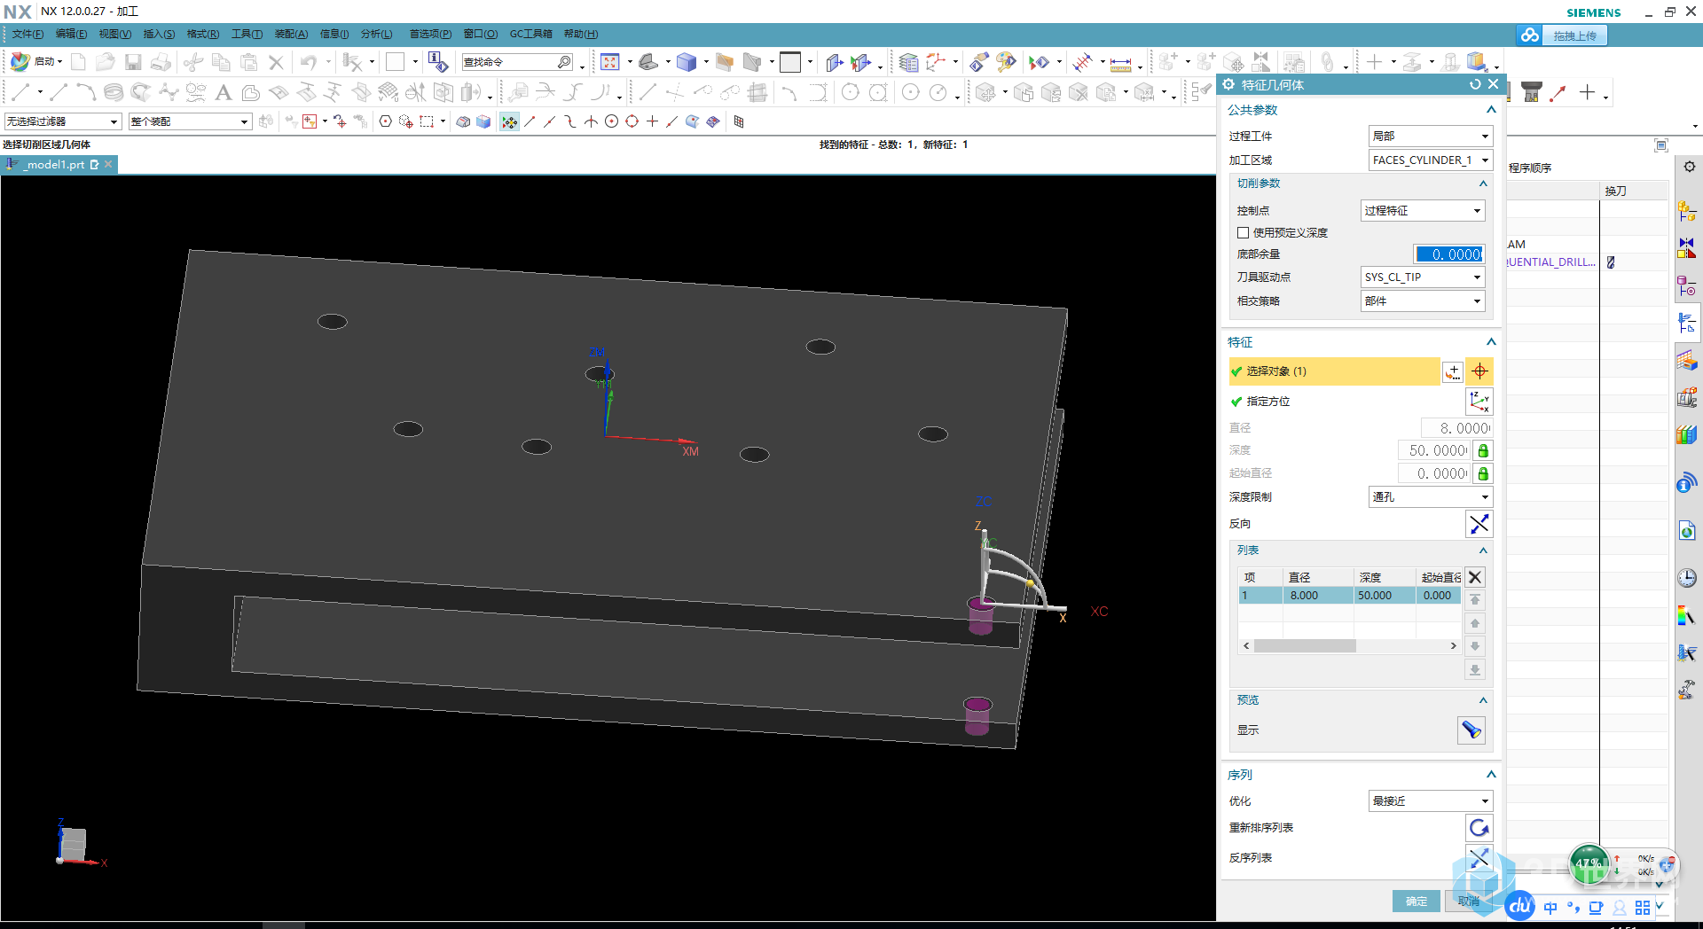Toggle the Start Diameter lock icon
Screen dimensions: 1703x929
(x=1483, y=473)
